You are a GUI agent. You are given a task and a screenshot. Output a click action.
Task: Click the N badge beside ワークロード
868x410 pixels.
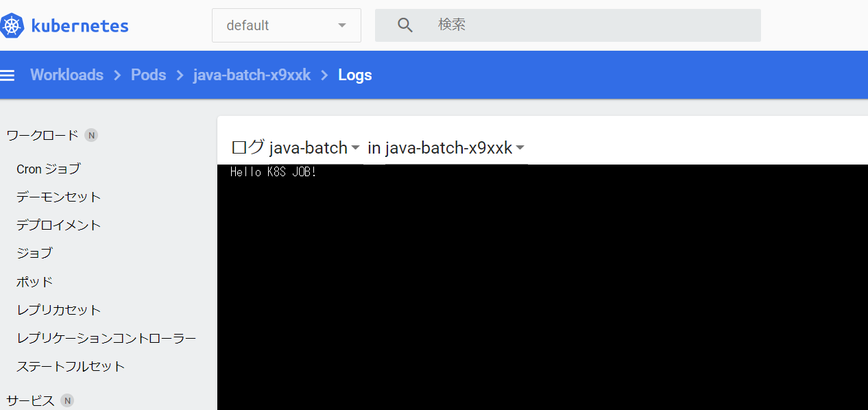91,135
